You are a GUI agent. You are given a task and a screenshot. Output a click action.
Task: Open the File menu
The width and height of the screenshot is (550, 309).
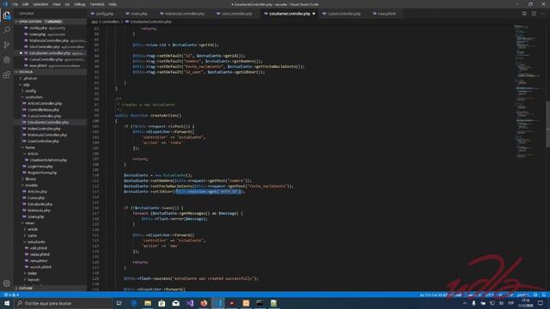pos(15,4)
